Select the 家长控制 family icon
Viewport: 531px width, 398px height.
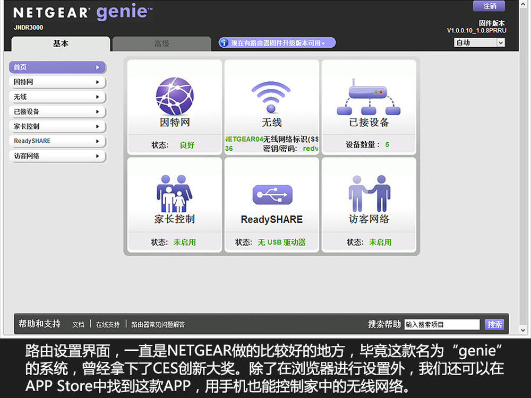pyautogui.click(x=174, y=194)
